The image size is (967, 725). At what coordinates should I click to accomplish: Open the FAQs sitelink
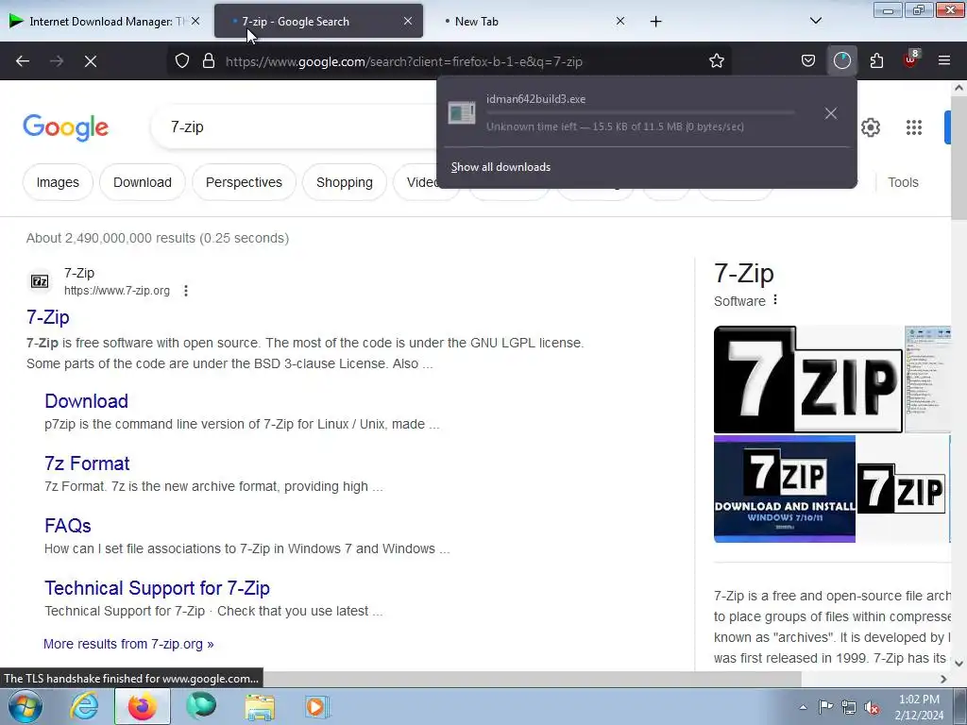(x=68, y=525)
